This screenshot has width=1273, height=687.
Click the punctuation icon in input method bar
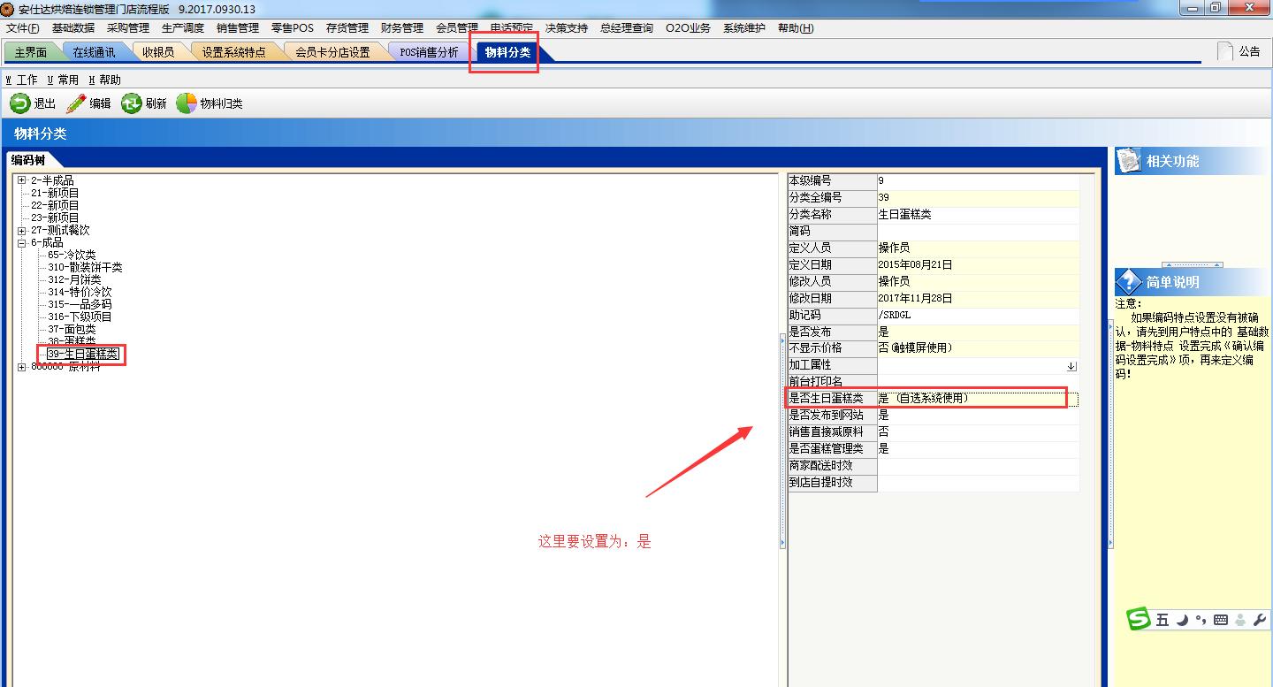(1201, 620)
